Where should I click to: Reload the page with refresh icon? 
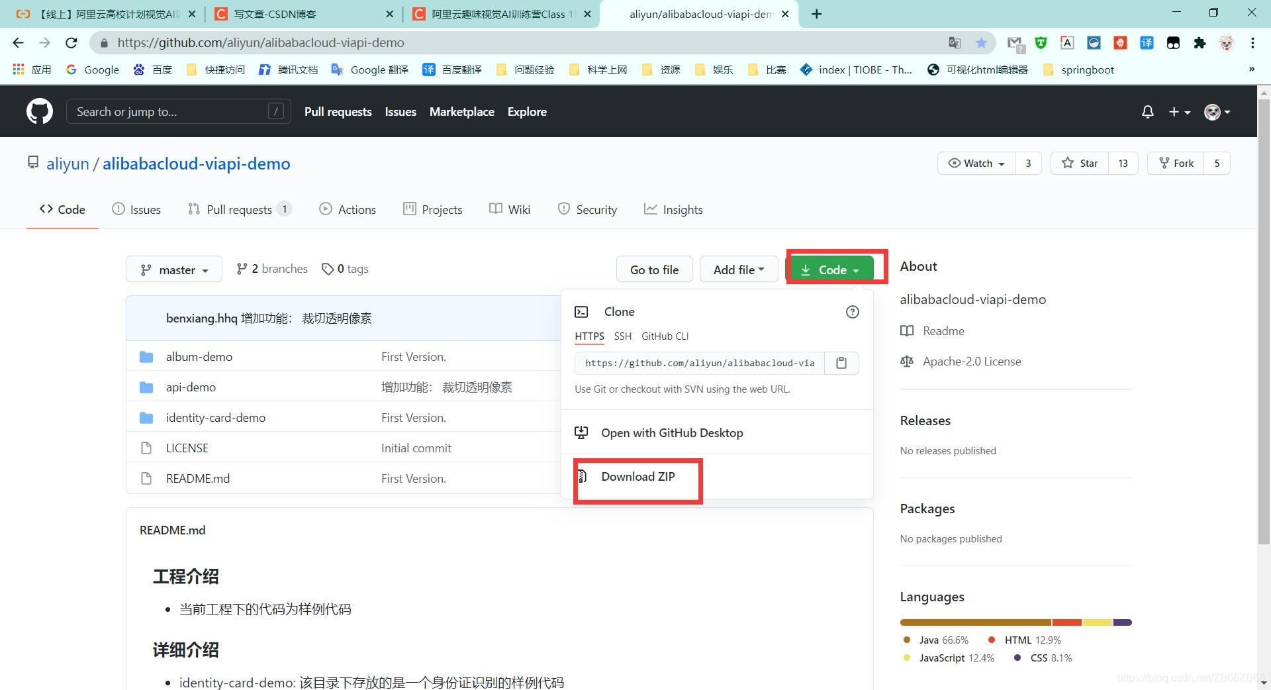coord(71,42)
